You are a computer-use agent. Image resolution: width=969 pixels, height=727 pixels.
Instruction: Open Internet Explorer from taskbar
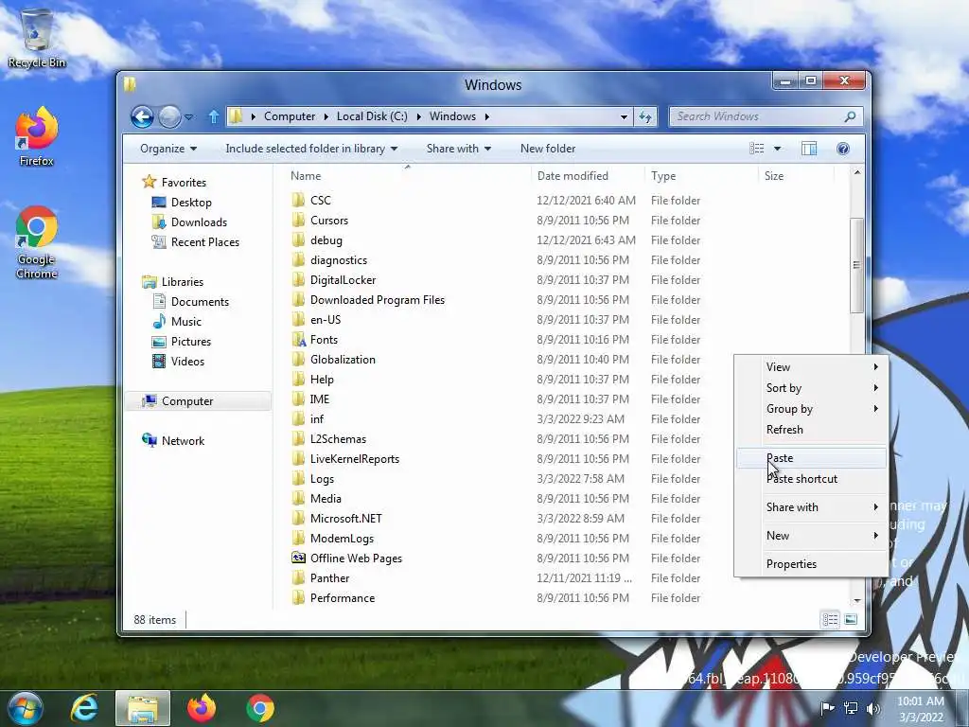coord(84,708)
